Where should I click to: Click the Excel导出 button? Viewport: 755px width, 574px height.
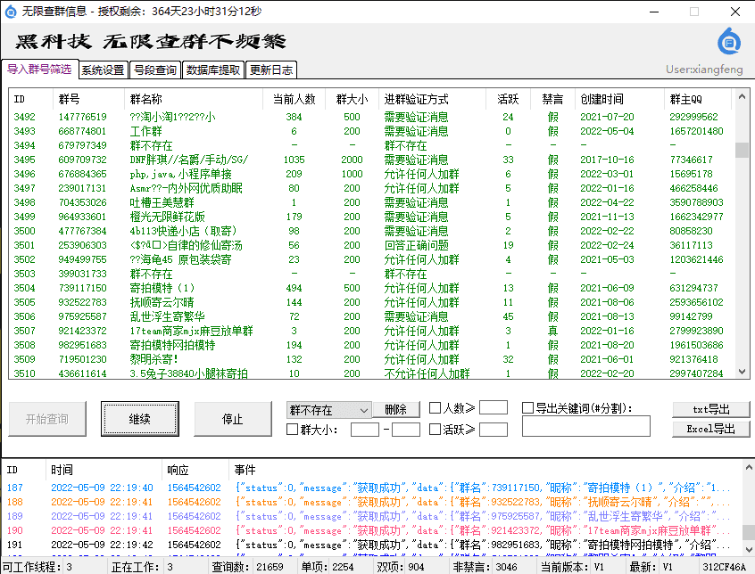(x=710, y=429)
